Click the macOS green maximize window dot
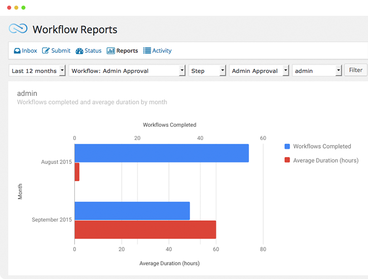Image resolution: width=368 pixels, height=279 pixels. click(23, 8)
